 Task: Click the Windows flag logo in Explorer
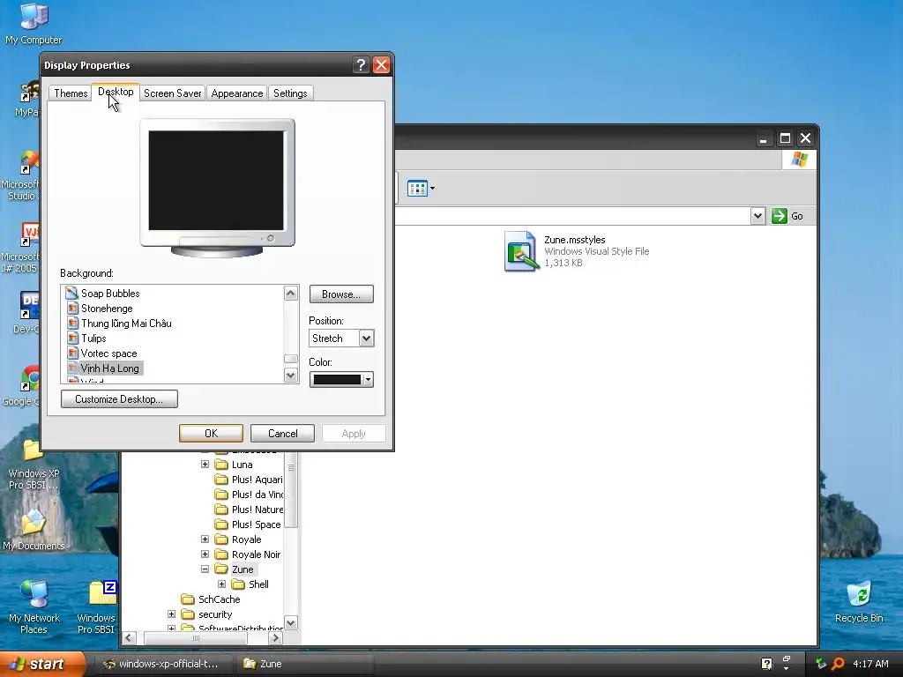point(799,160)
